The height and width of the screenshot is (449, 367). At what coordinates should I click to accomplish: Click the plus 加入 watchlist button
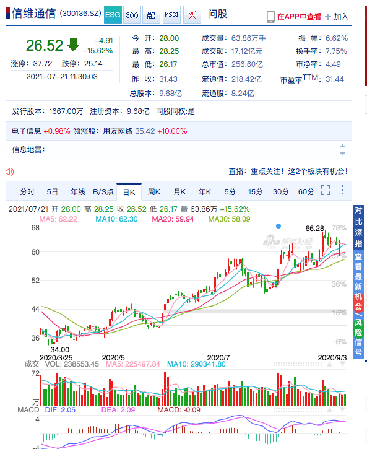pos(337,17)
